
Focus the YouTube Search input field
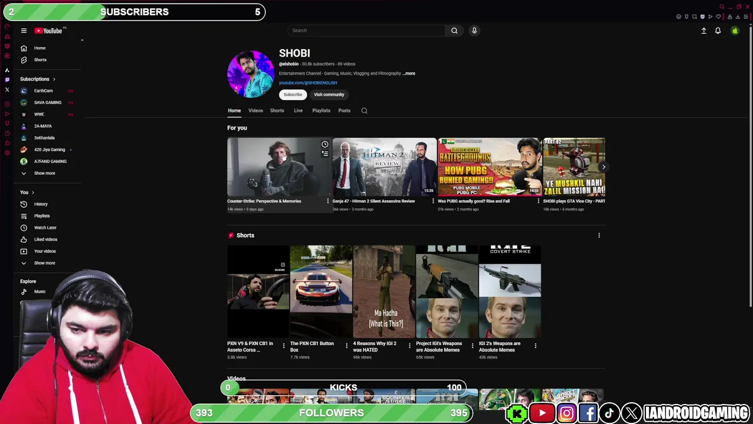367,31
